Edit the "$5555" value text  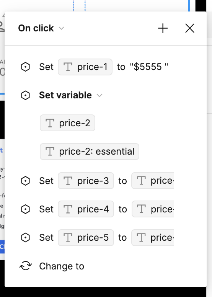[x=149, y=67]
